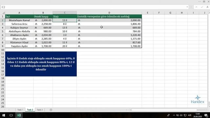Open ribbon display options icon
Screen dimensions: 210x118
204,1
